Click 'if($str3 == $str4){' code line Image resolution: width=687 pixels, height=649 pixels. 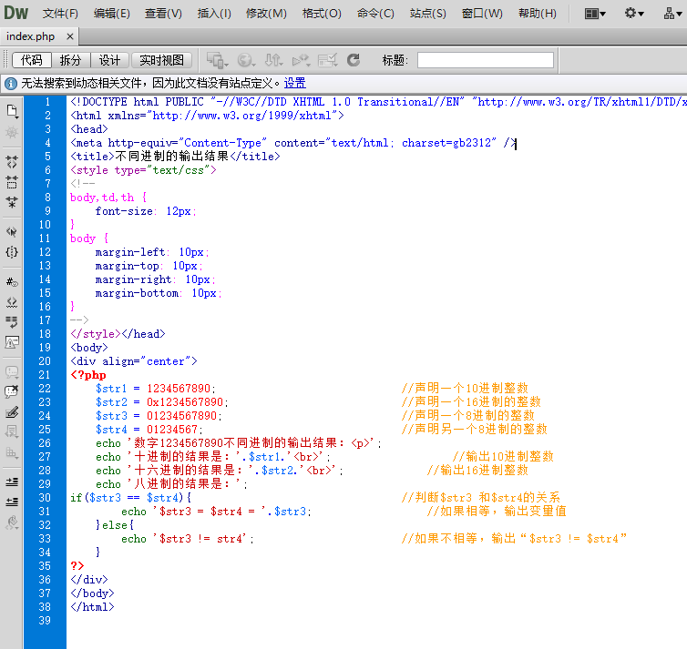tap(130, 498)
